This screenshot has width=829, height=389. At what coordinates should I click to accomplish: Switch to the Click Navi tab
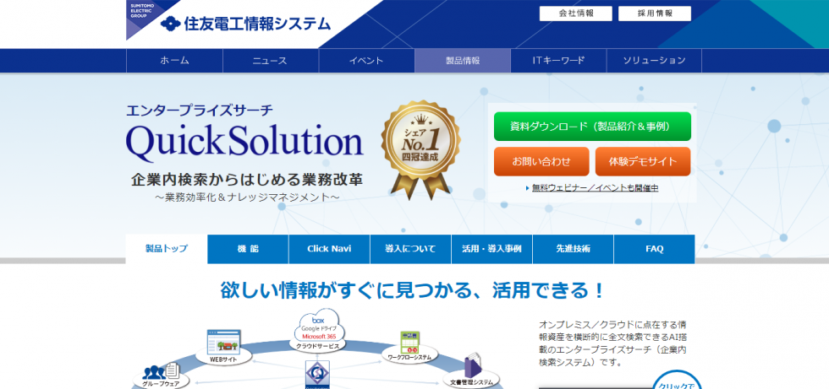tap(329, 249)
